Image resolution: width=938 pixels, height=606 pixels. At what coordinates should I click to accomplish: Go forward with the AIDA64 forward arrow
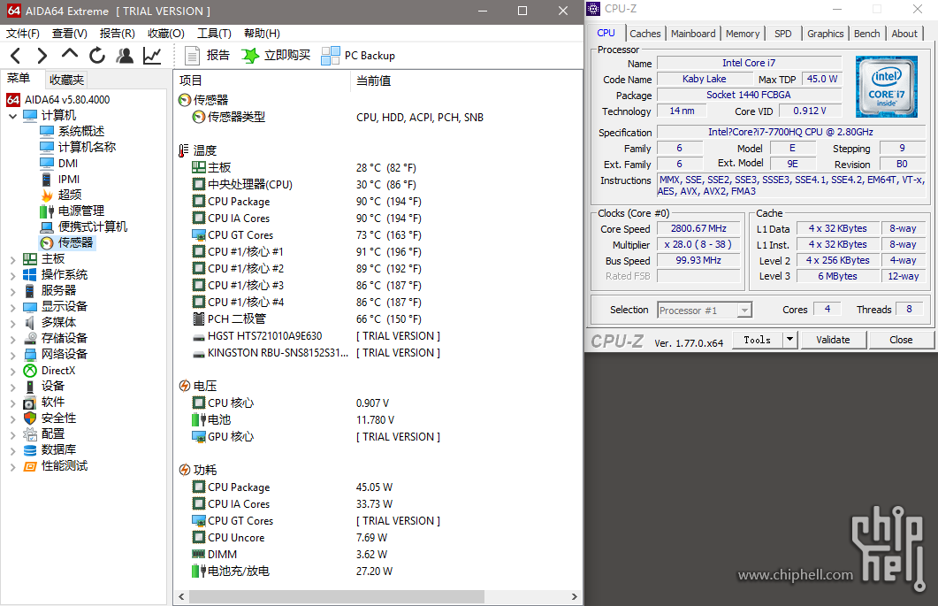click(x=42, y=56)
